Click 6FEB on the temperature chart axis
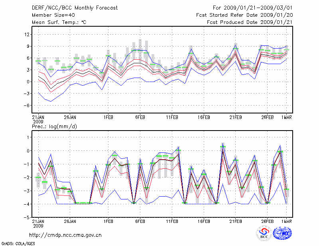The image size is (319, 246). [140, 117]
